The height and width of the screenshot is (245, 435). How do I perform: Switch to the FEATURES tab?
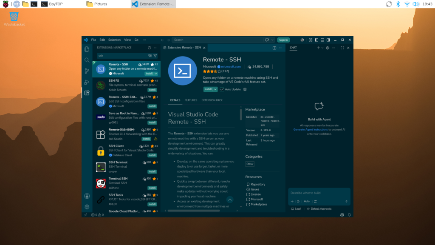191,100
